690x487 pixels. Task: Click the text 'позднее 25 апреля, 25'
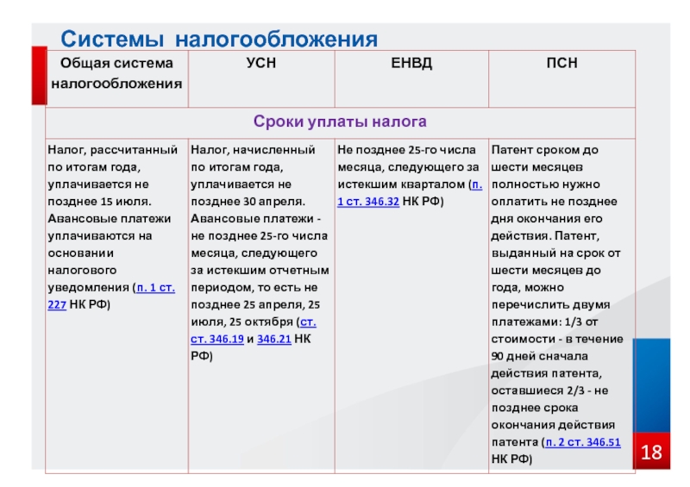(255, 305)
